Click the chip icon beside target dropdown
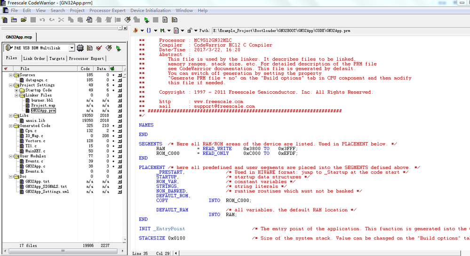The width and height of the screenshot is (470, 256). [80, 48]
